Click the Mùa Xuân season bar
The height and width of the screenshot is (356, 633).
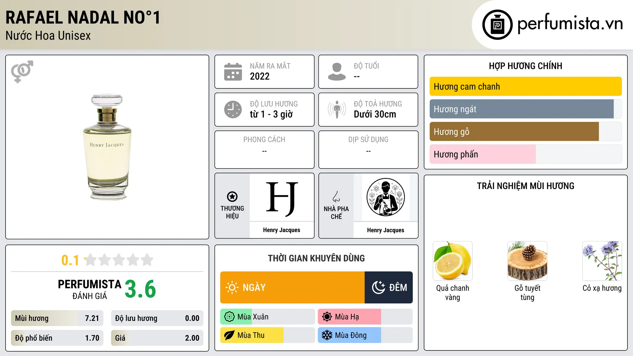[x=267, y=317]
